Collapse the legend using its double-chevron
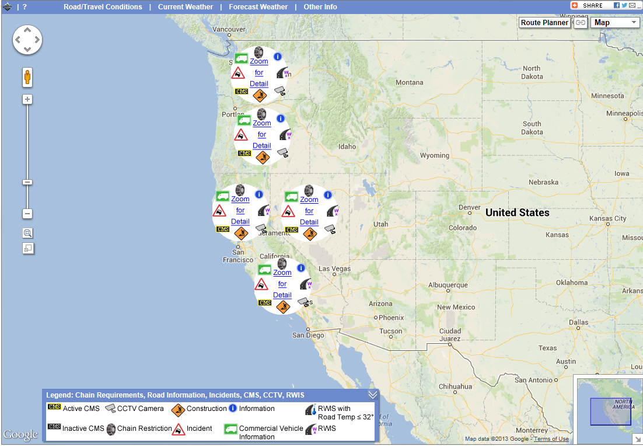Viewport: 643px width, 446px height. coord(372,394)
